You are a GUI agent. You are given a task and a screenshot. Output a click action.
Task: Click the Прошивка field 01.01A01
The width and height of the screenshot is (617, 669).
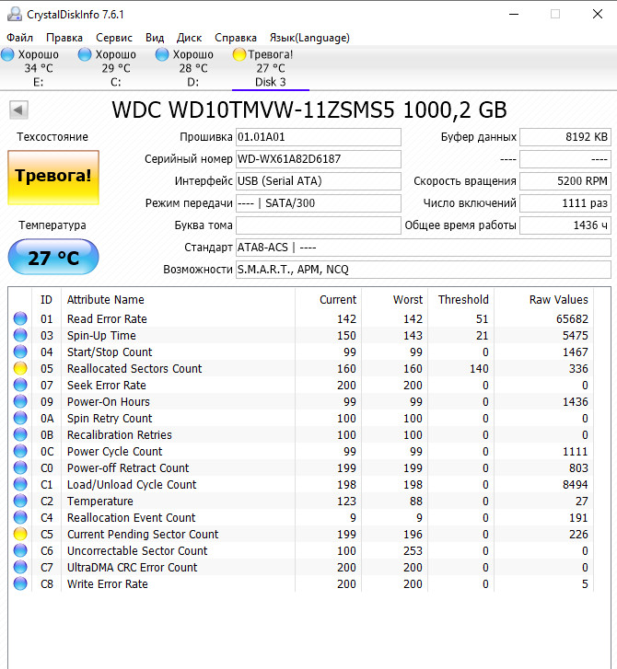[x=318, y=137]
